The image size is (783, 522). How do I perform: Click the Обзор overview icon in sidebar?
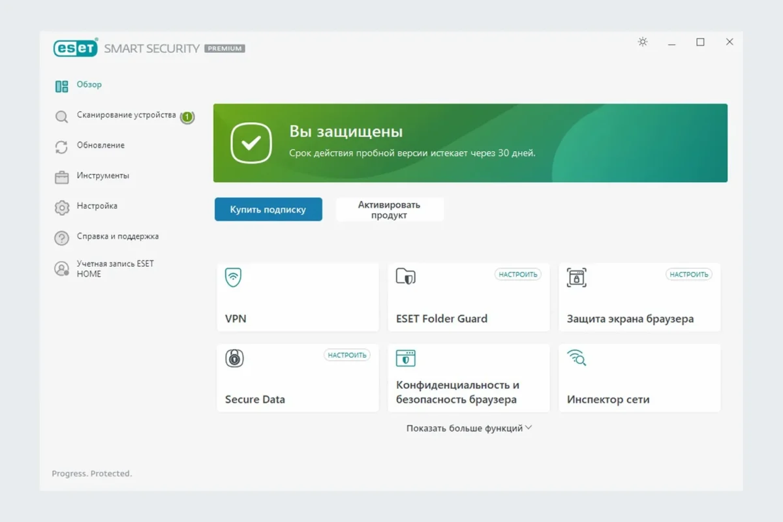[x=62, y=86]
